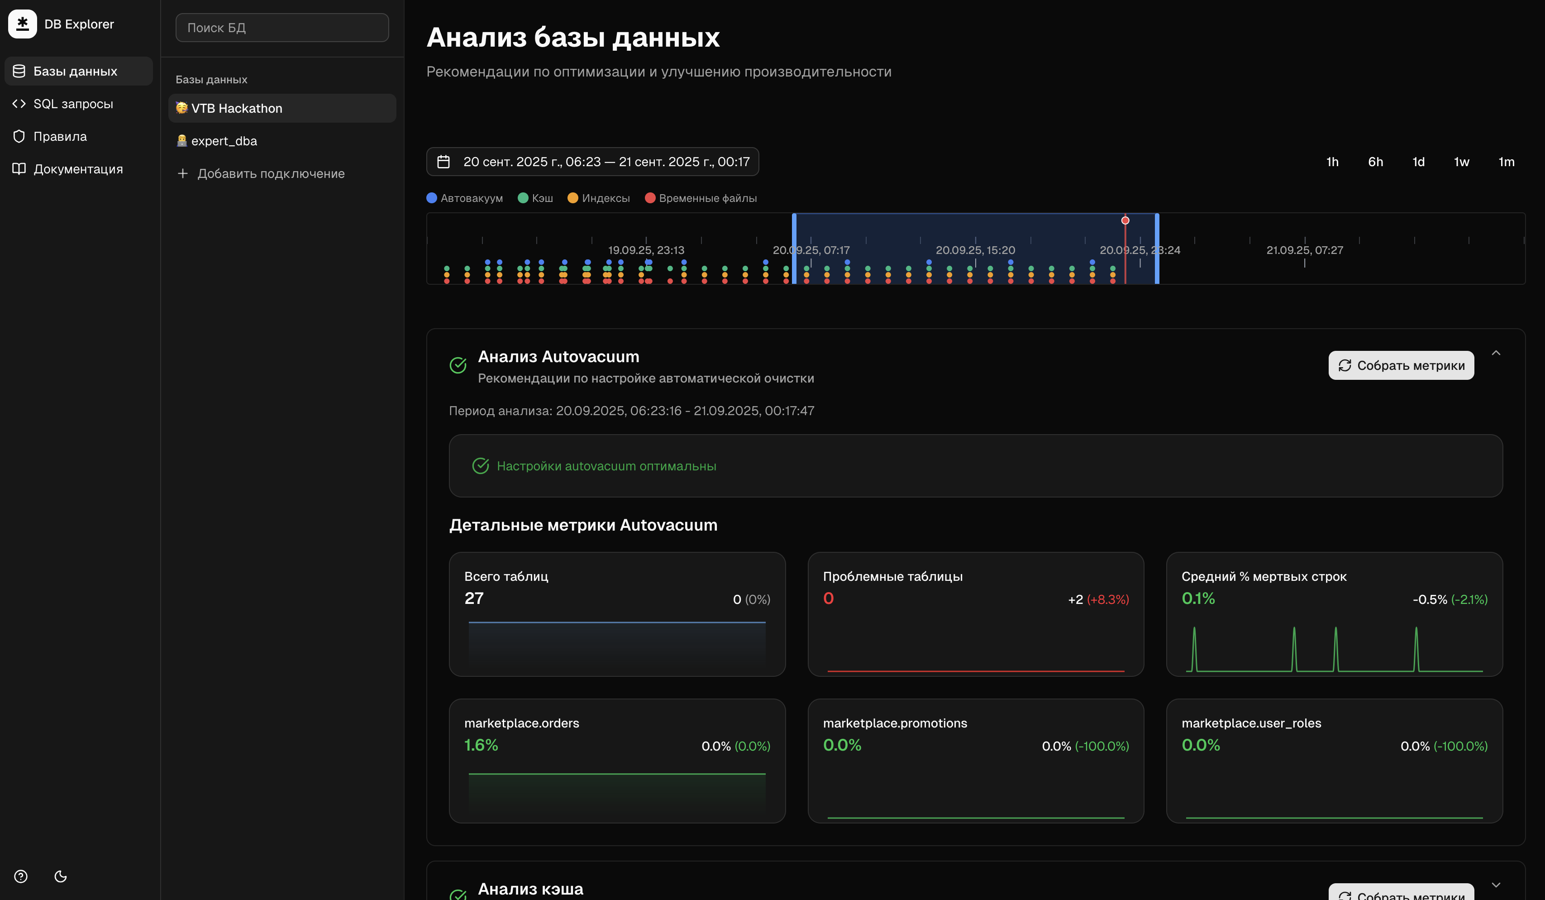Toggle the Временные файлы legend filter
Image resolution: width=1545 pixels, height=900 pixels.
click(701, 198)
